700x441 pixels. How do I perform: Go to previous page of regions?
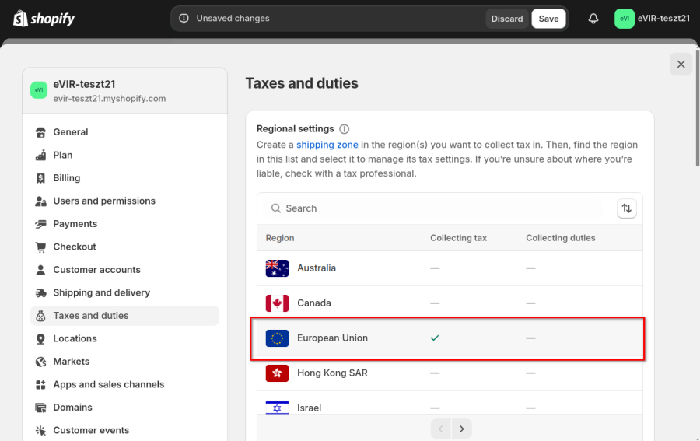(441, 429)
